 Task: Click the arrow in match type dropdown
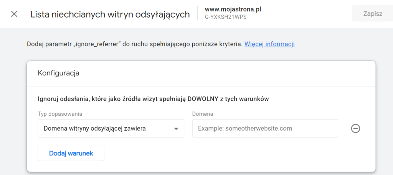point(176,129)
